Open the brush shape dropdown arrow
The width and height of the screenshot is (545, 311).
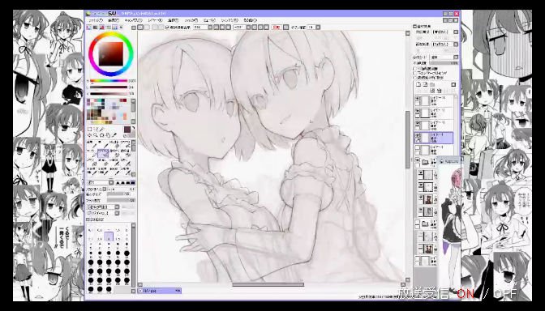(x=117, y=207)
